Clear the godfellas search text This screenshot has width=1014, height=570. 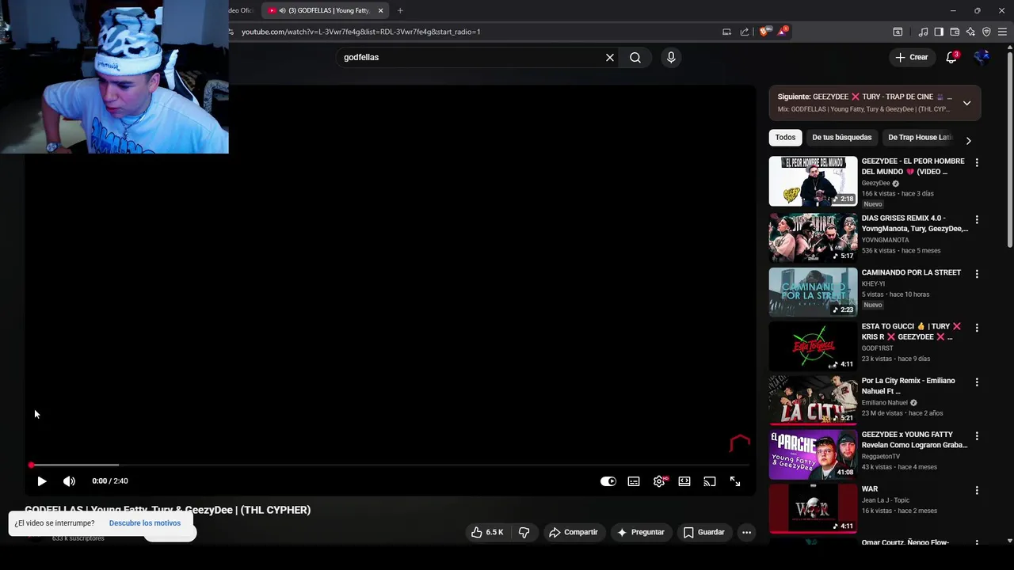point(610,57)
